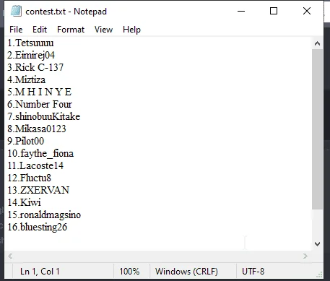
Task: Click the line '12.Fluctu8'
Action: click(x=30, y=178)
